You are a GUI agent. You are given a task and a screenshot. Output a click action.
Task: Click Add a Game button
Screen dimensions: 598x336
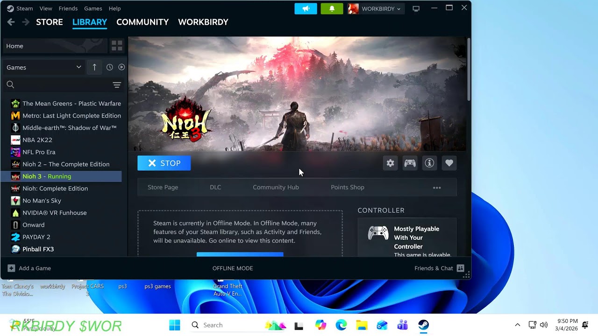click(29, 268)
